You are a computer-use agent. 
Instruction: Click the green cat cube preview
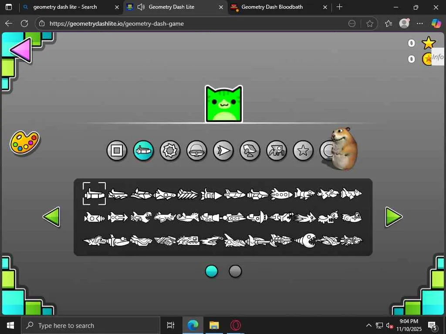[224, 104]
